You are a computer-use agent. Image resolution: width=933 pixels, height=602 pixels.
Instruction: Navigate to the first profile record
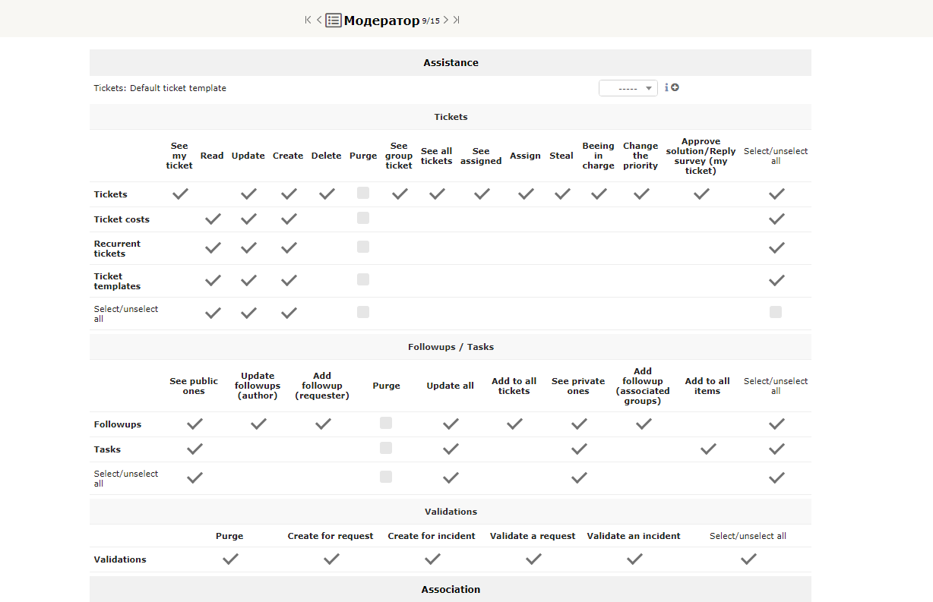307,20
